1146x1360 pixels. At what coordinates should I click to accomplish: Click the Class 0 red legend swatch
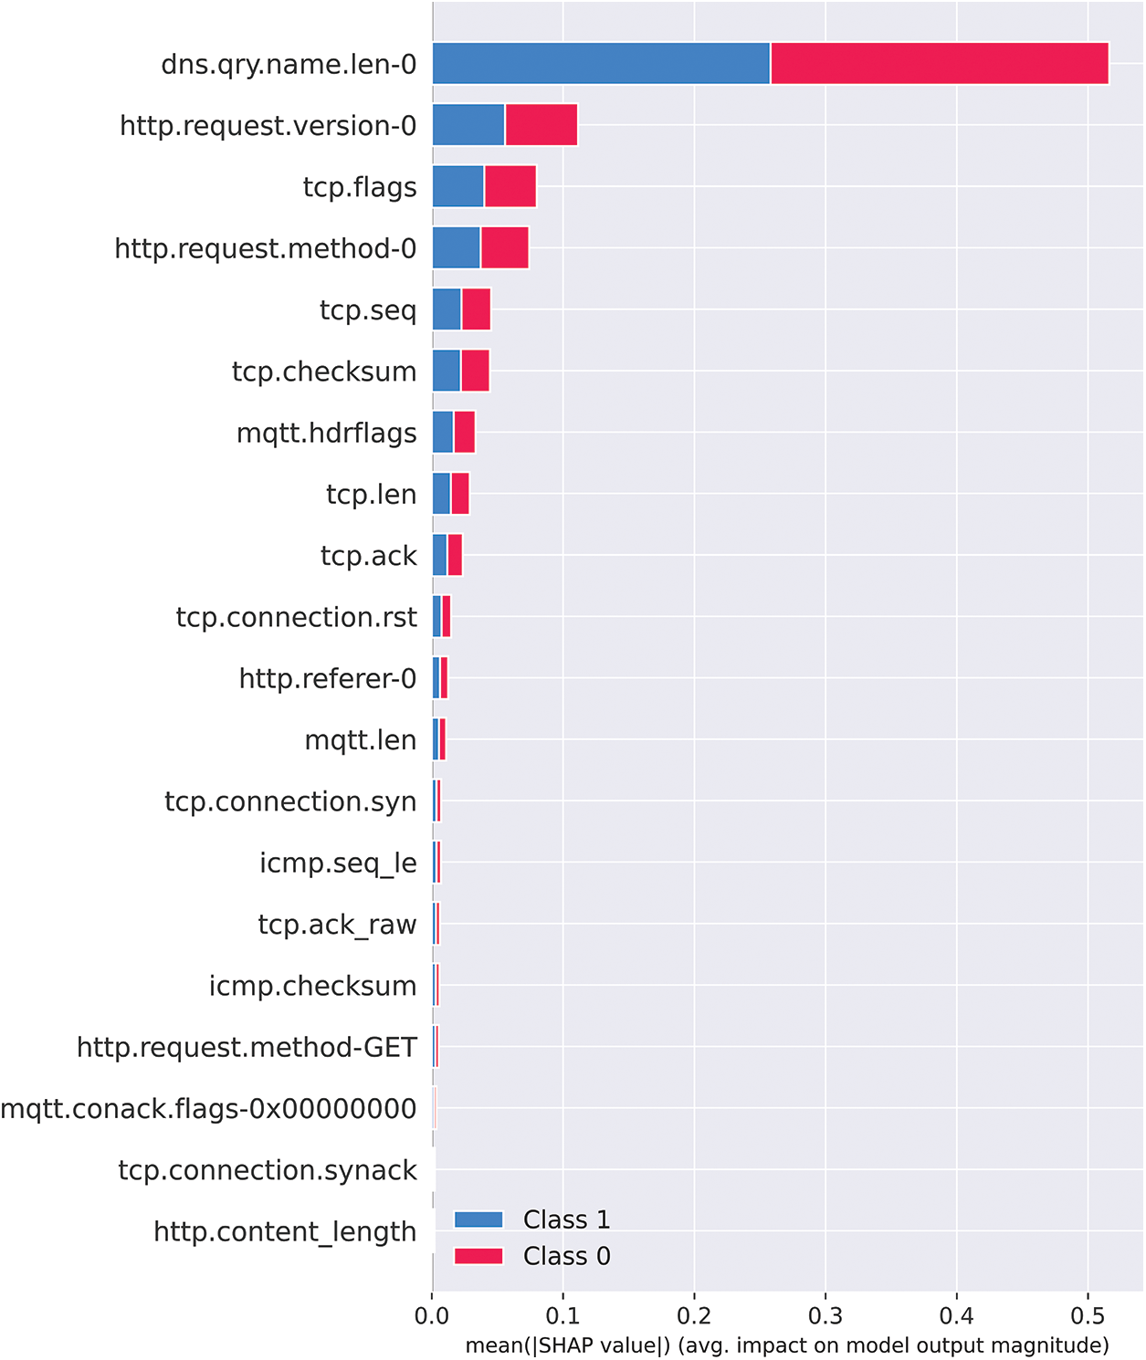pos(478,1256)
